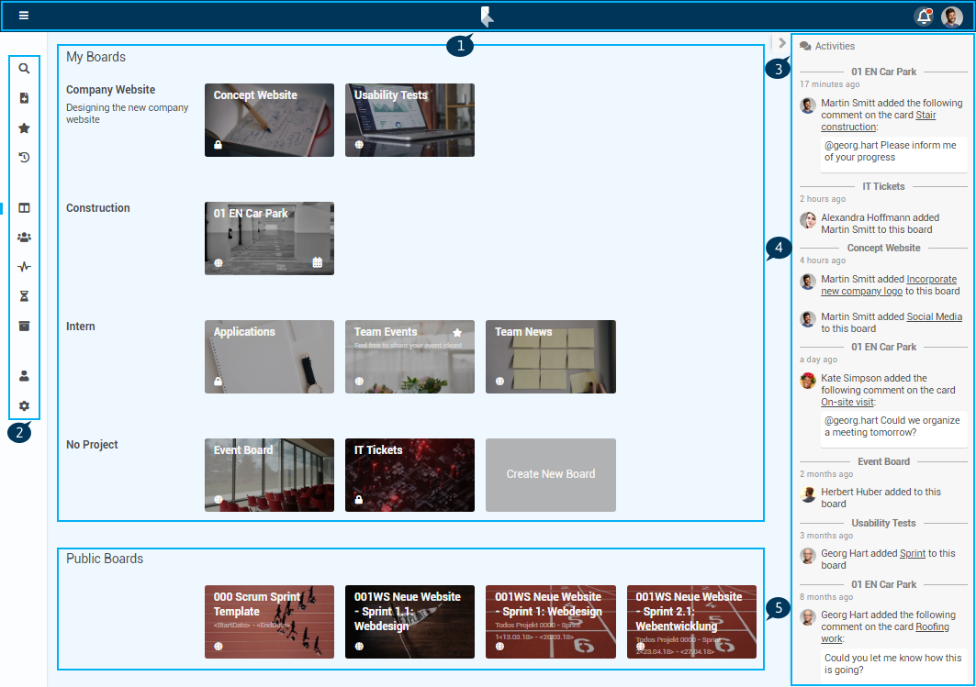Select the boards layout icon in sidebar

tap(24, 208)
